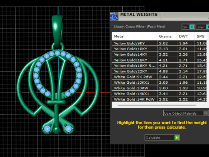Enable the Use Object Materials option
Viewport: 209px width, 157px height.
click(186, 113)
